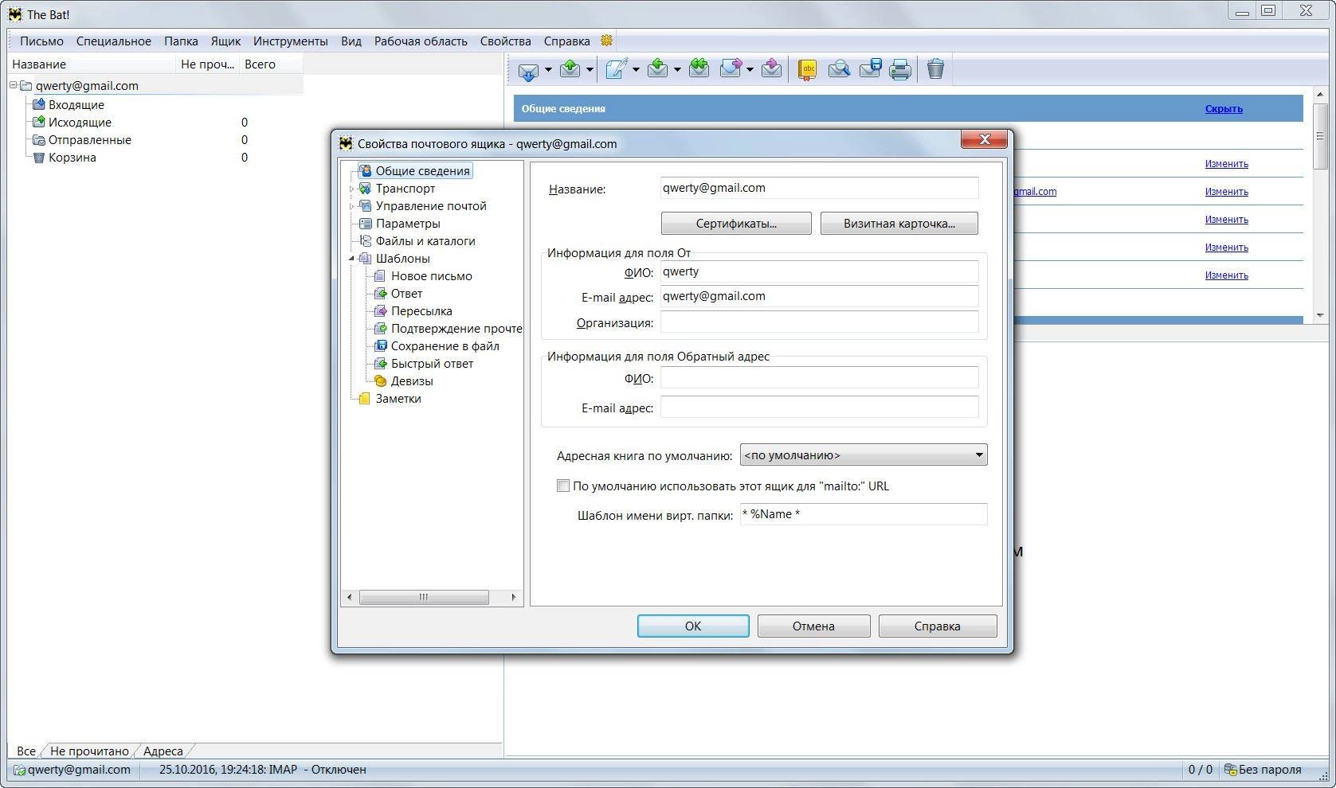Viewport: 1336px width, 788px height.
Task: Open the Папка menu
Action: [x=181, y=41]
